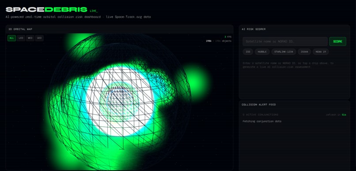Filter the orbital map by MEO
356x171 pixels.
(x=30, y=38)
